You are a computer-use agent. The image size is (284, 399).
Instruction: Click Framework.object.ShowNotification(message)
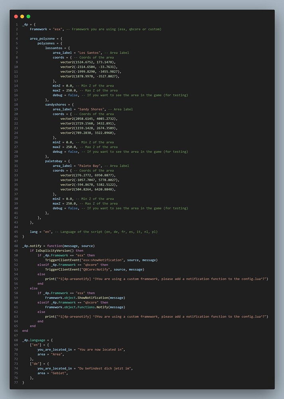tap(85, 298)
